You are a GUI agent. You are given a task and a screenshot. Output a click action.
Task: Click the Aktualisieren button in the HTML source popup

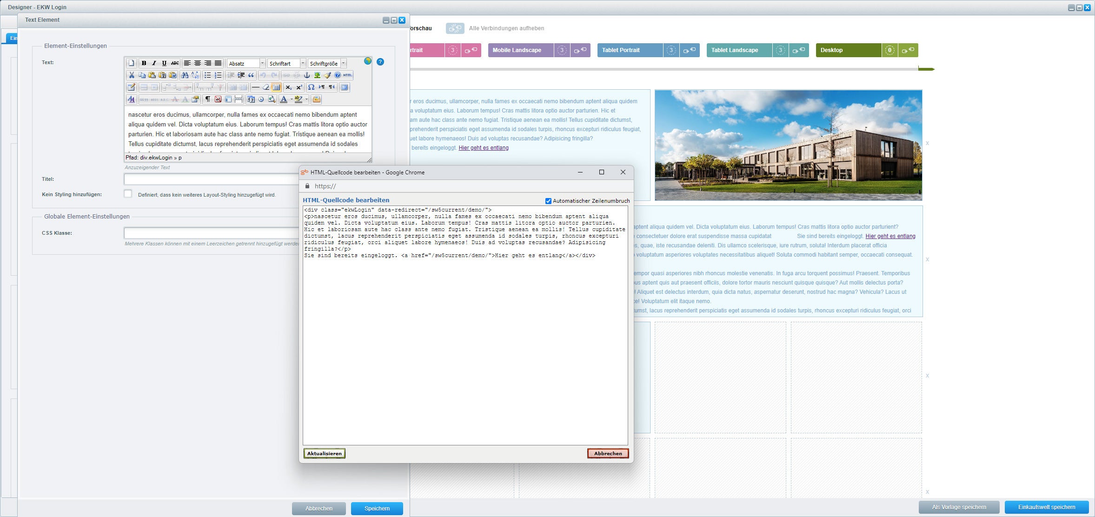325,453
